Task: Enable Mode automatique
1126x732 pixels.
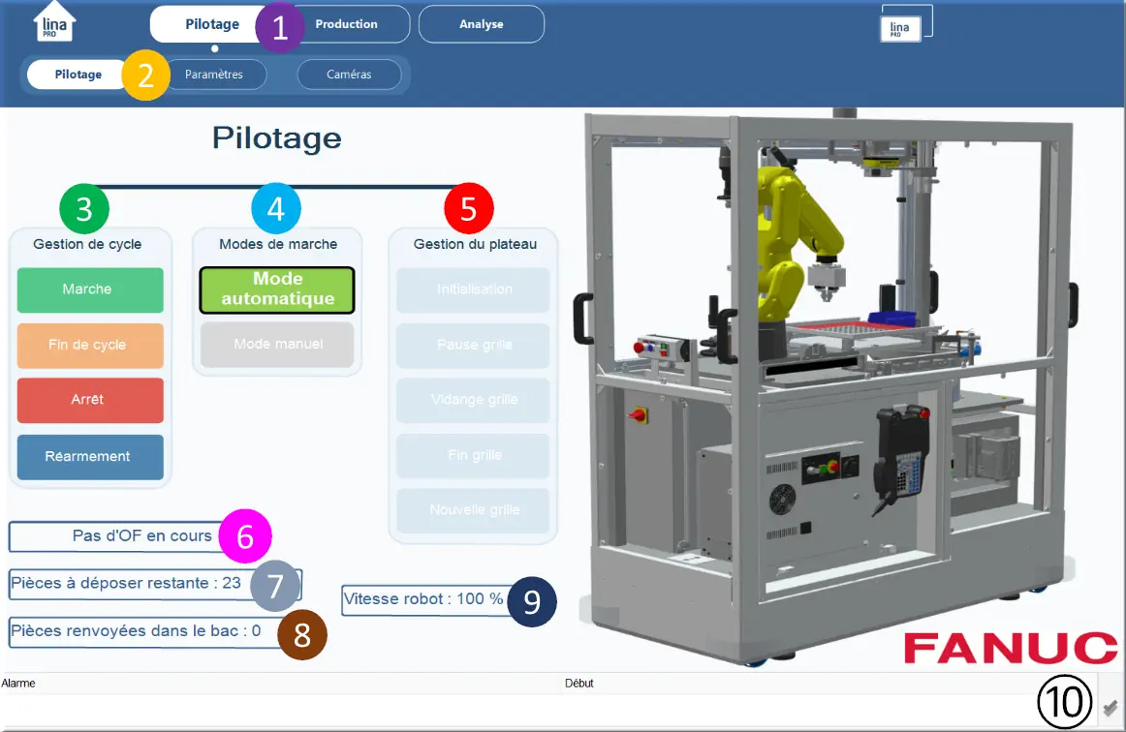Action: 276,290
